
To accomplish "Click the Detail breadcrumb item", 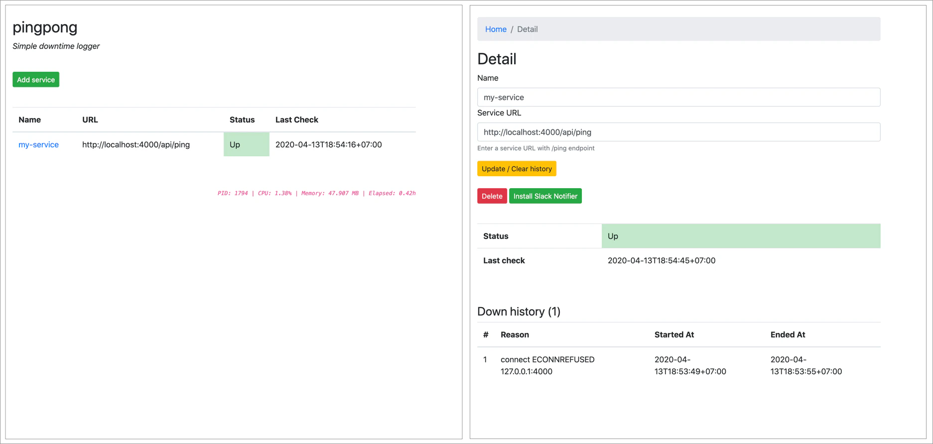I will (x=527, y=29).
